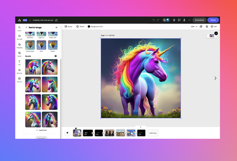Select the Layered paper style thumbnail

point(30,45)
